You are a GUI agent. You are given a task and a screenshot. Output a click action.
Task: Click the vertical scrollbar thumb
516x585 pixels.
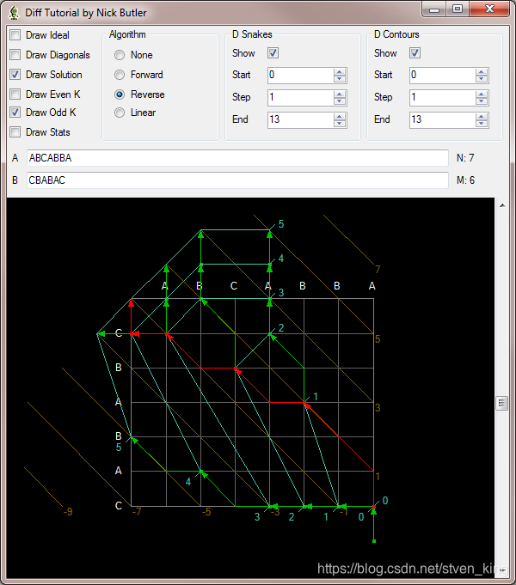[x=501, y=403]
